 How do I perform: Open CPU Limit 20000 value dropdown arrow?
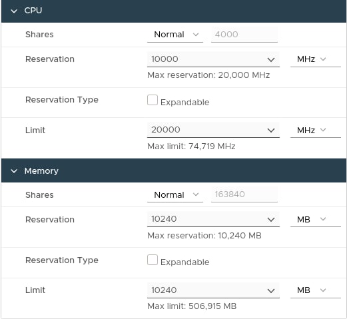271,131
